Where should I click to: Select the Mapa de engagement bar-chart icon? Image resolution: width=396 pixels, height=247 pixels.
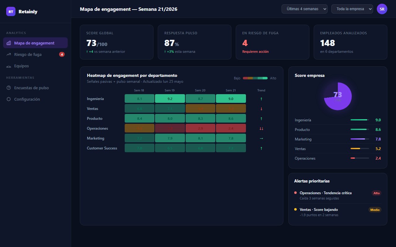point(9,43)
